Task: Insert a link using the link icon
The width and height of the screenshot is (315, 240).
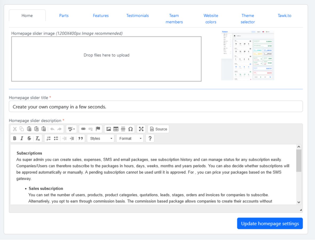Action: pyautogui.click(x=83, y=129)
